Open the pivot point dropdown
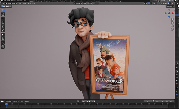Viewport: 179px width, 109px height. tap(84, 3)
